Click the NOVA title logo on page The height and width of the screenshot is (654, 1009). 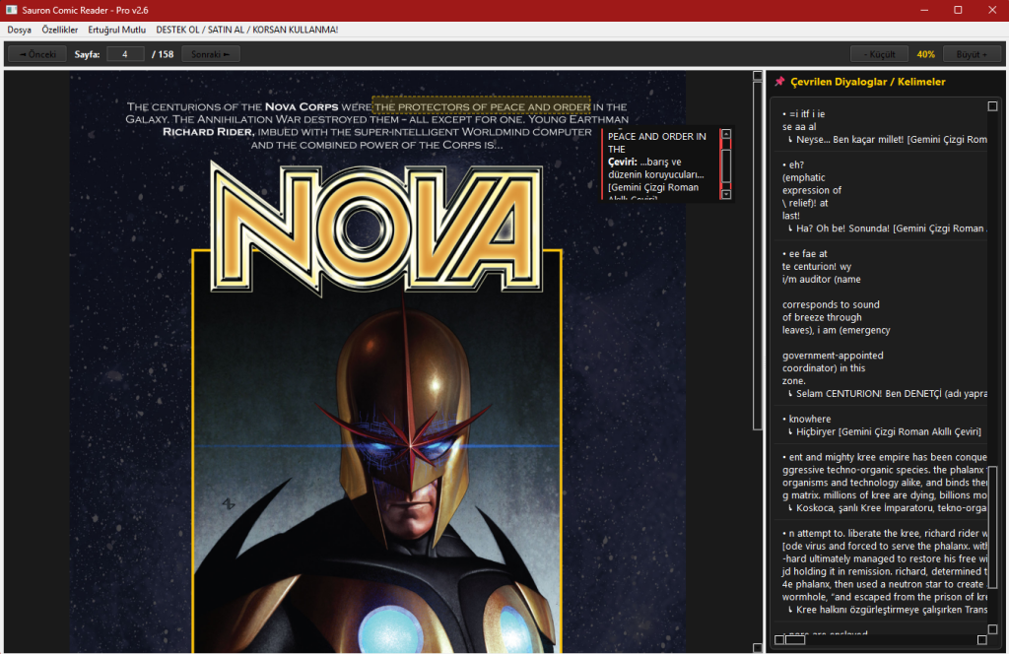point(377,229)
